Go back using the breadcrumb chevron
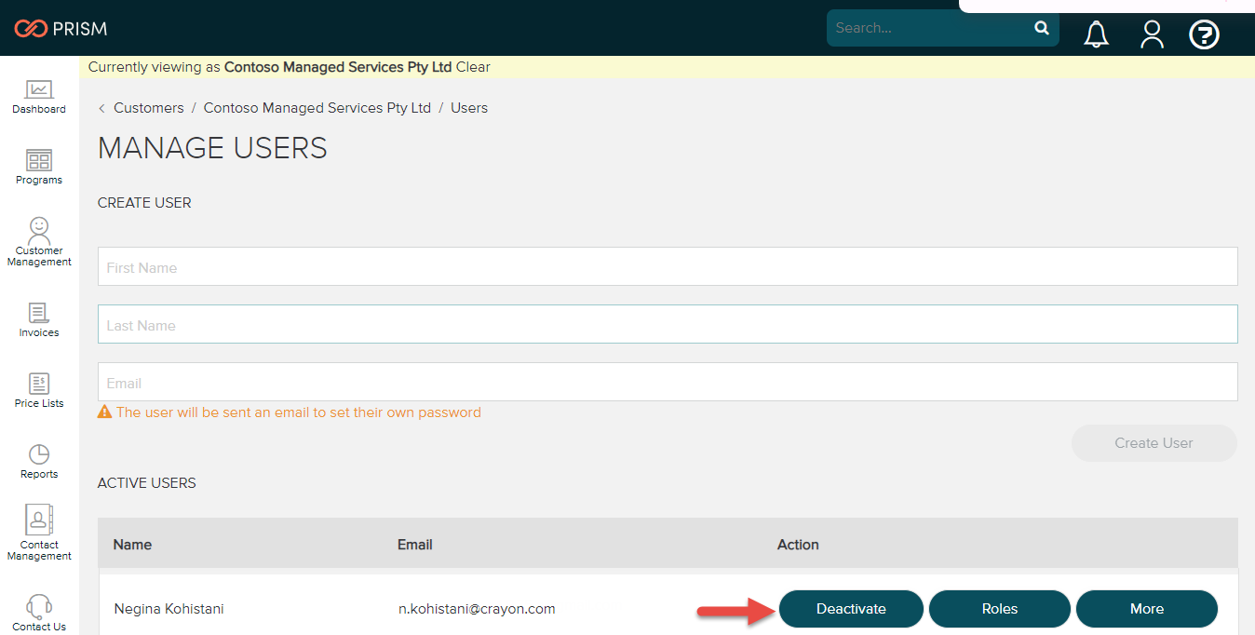Image resolution: width=1255 pixels, height=635 pixels. 101,107
